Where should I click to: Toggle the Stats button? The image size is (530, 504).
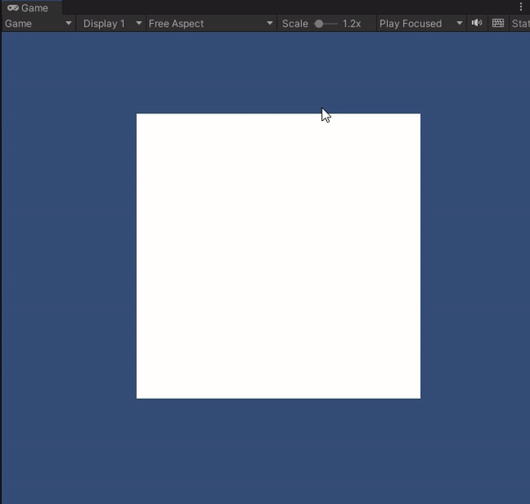click(x=520, y=23)
